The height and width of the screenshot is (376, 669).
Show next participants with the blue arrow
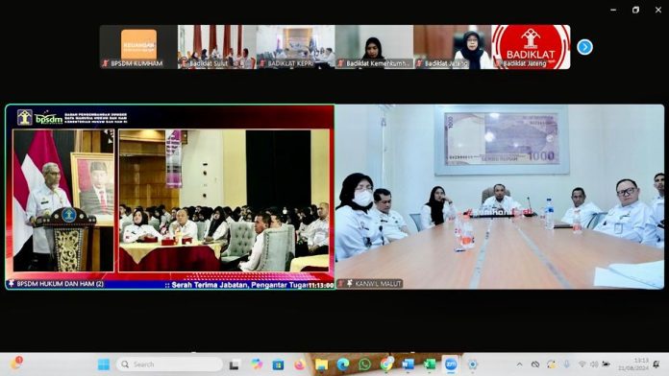(584, 47)
